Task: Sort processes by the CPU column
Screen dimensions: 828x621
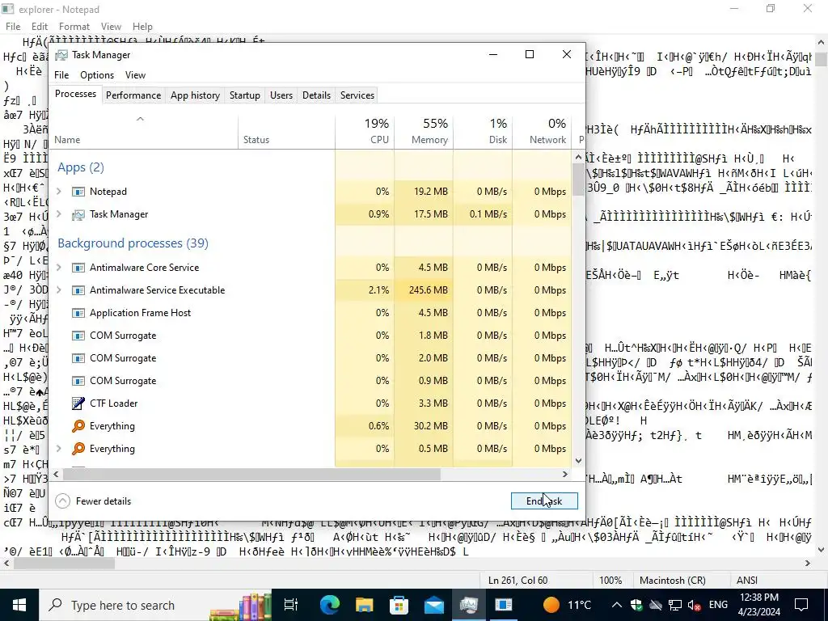Action: click(x=365, y=131)
